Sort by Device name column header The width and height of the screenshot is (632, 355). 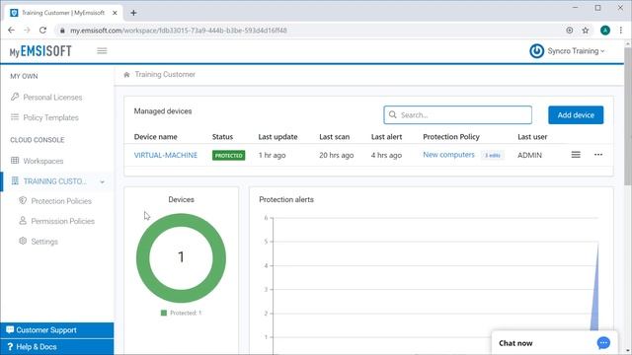click(x=156, y=137)
